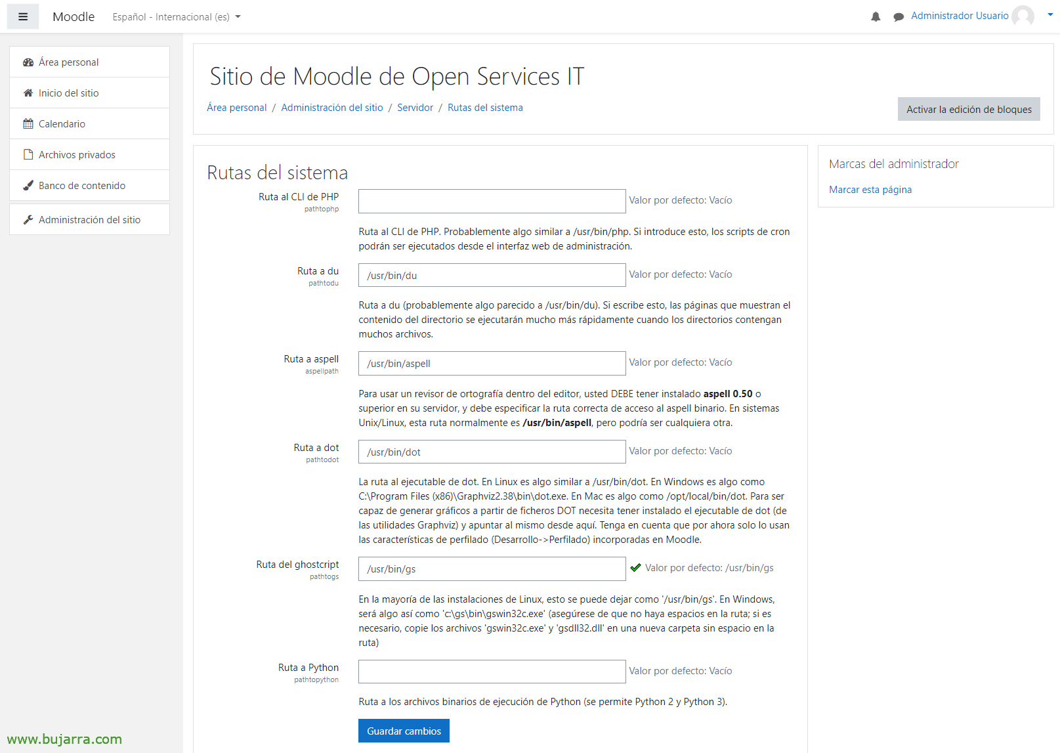
Task: Open the Español - Internacional language dropdown
Action: tap(177, 17)
